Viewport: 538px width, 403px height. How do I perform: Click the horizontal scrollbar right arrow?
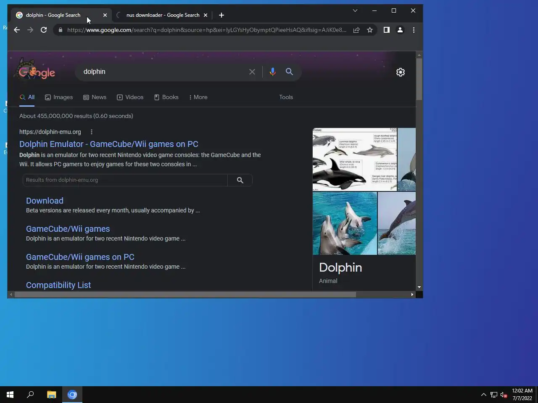[x=412, y=295]
